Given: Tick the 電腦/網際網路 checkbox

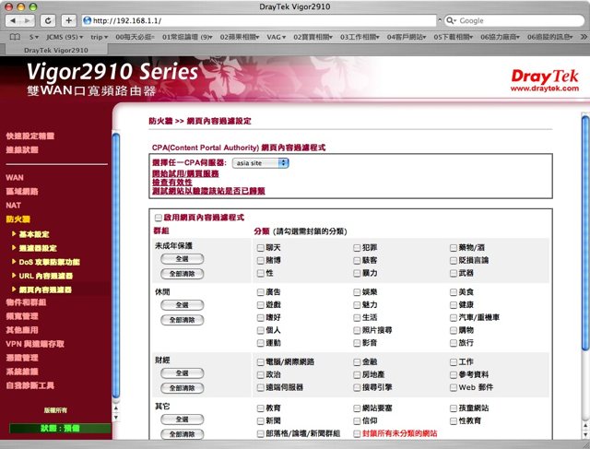Looking at the screenshot, I should coord(260,362).
